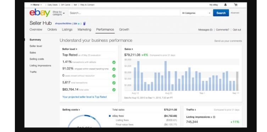Viewport: 267px width, 132px height.
Task: Click green check for cases closed without resolution
Action: 114,76
